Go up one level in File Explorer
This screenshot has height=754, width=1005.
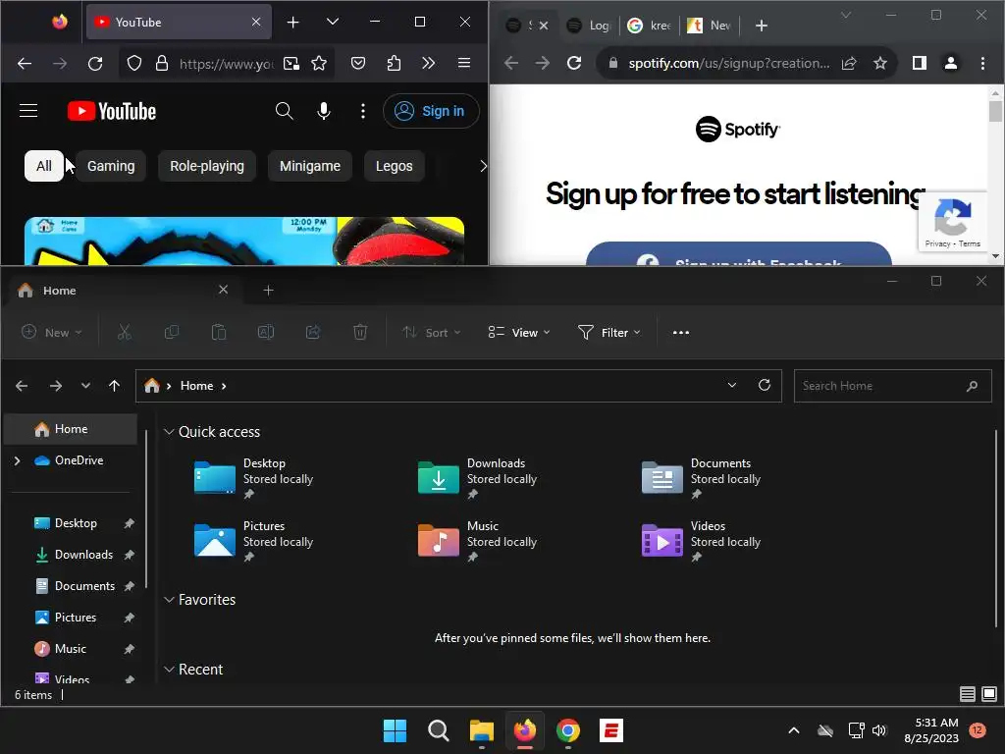point(114,385)
